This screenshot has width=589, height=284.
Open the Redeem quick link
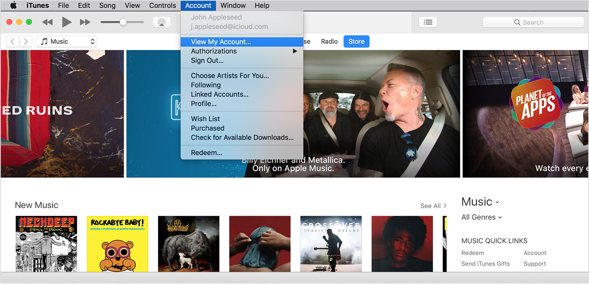click(x=472, y=253)
